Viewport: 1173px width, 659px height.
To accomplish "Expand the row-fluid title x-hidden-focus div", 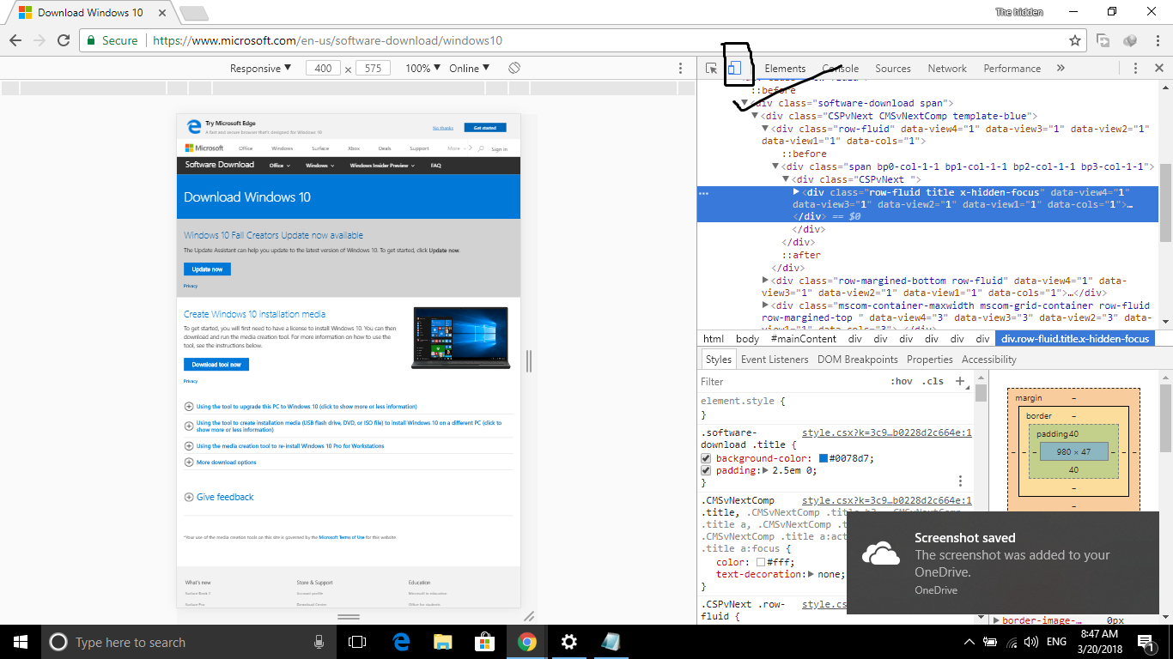I will tap(797, 192).
